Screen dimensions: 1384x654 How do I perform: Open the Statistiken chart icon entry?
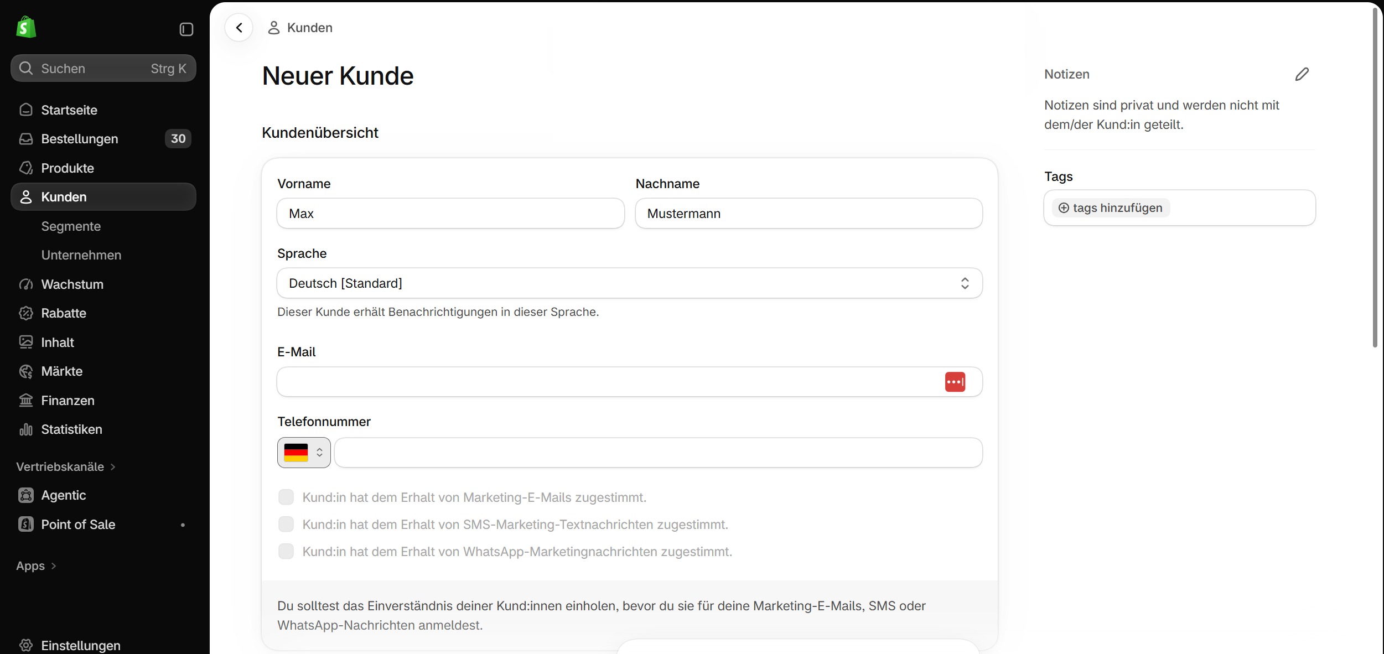pos(26,429)
